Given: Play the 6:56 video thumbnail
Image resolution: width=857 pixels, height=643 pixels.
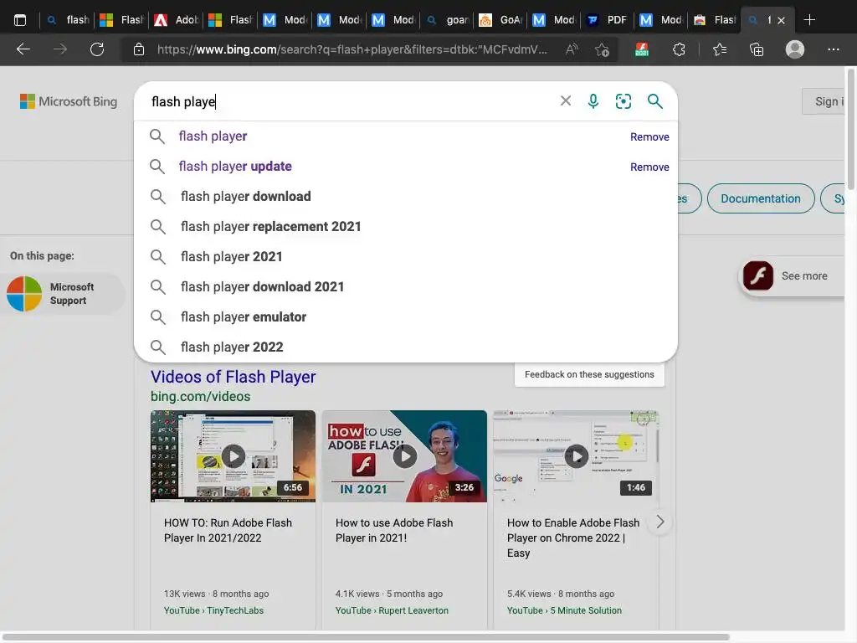Looking at the screenshot, I should (233, 456).
